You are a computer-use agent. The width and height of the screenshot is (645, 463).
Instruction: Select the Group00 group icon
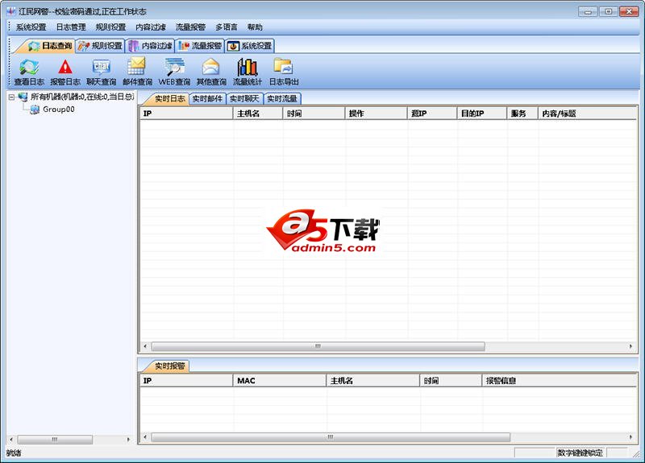click(x=35, y=110)
